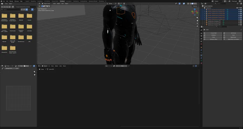
Task: Toggle camera view in viewport
Action: 197,23
